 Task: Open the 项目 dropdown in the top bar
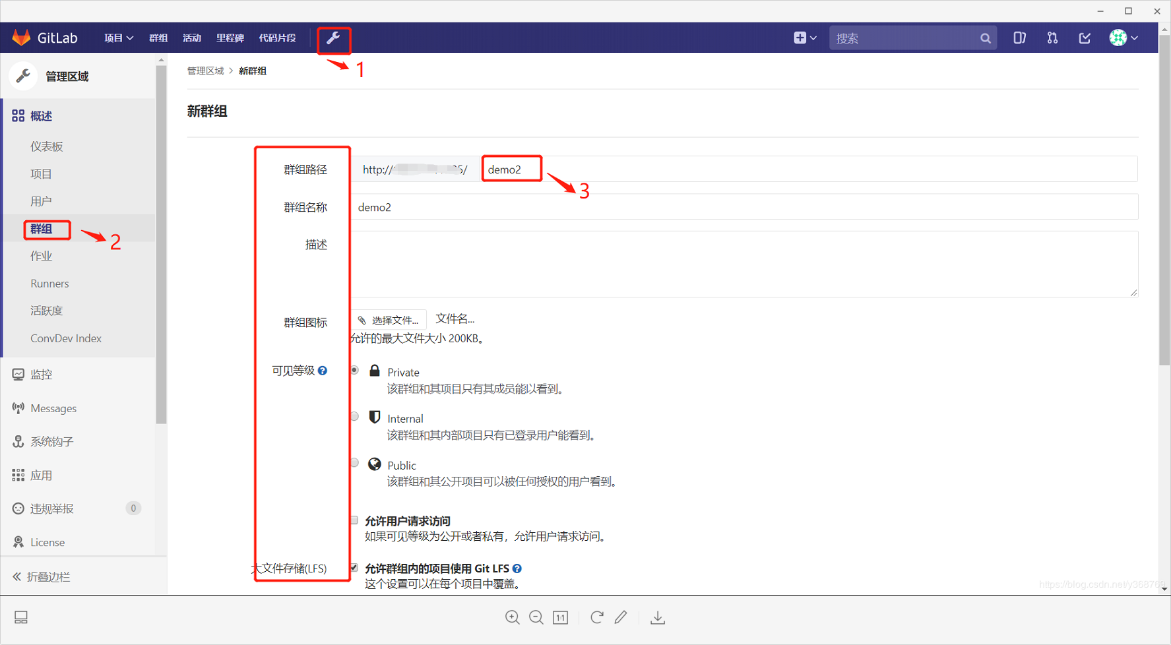point(118,38)
